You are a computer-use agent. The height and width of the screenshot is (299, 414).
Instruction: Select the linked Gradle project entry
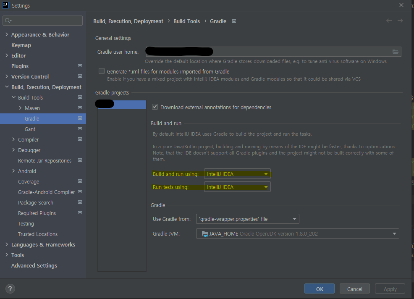tap(122, 104)
